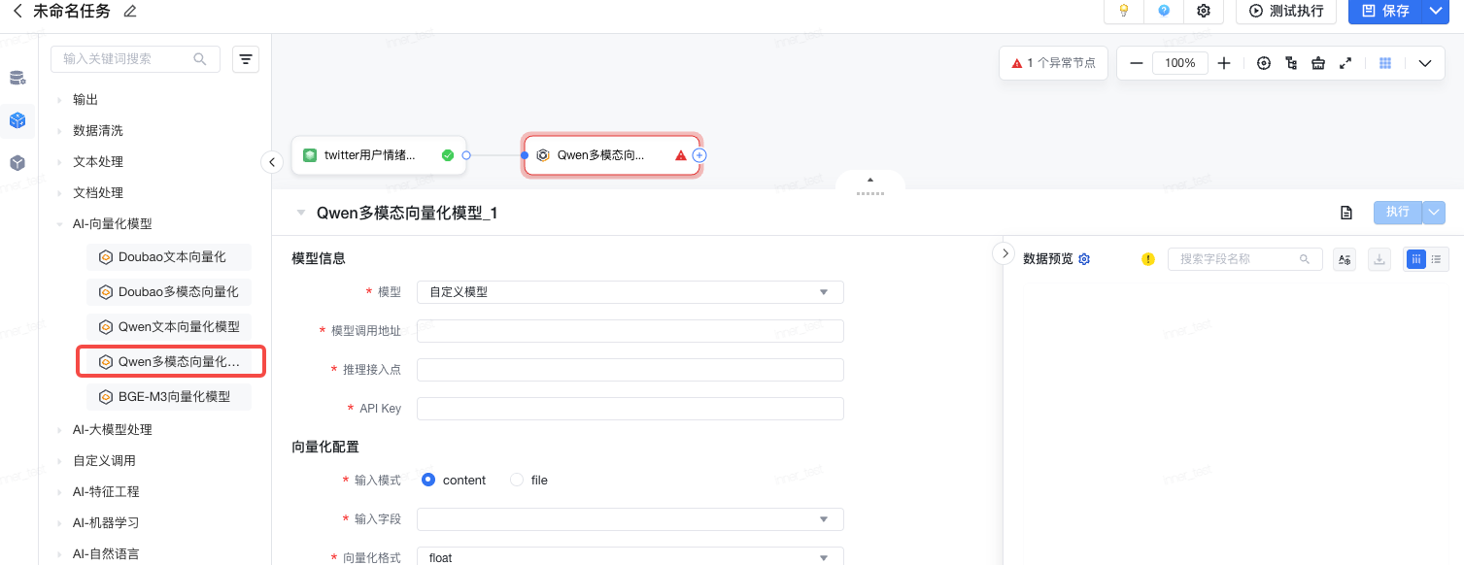Download preview data with the download icon
Image resolution: width=1464 pixels, height=565 pixels.
pyautogui.click(x=1379, y=259)
